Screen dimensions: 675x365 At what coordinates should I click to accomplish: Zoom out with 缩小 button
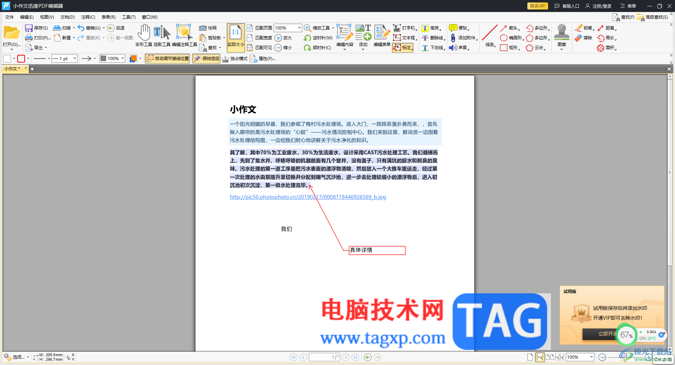tap(283, 47)
